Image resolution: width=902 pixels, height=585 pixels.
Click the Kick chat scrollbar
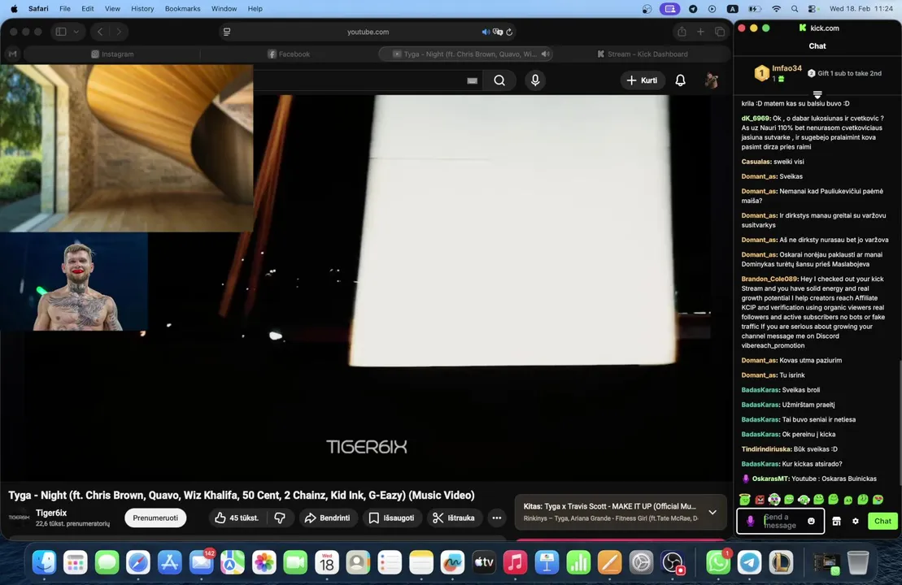click(x=900, y=425)
